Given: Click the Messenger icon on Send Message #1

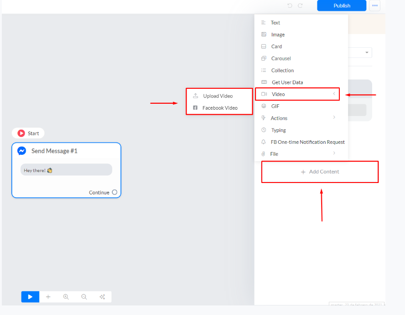Looking at the screenshot, I should (x=21, y=151).
